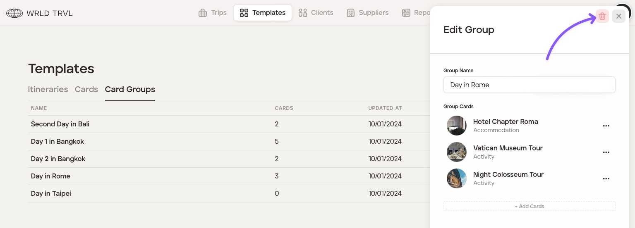
Task: Click the Hotel Chapter Roma thumbnail
Action: [x=457, y=126]
